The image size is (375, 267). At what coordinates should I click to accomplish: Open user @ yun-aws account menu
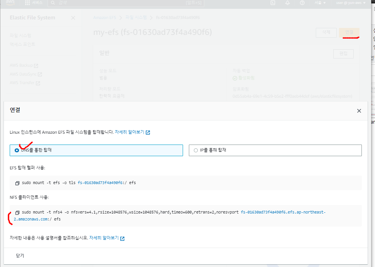351,3
